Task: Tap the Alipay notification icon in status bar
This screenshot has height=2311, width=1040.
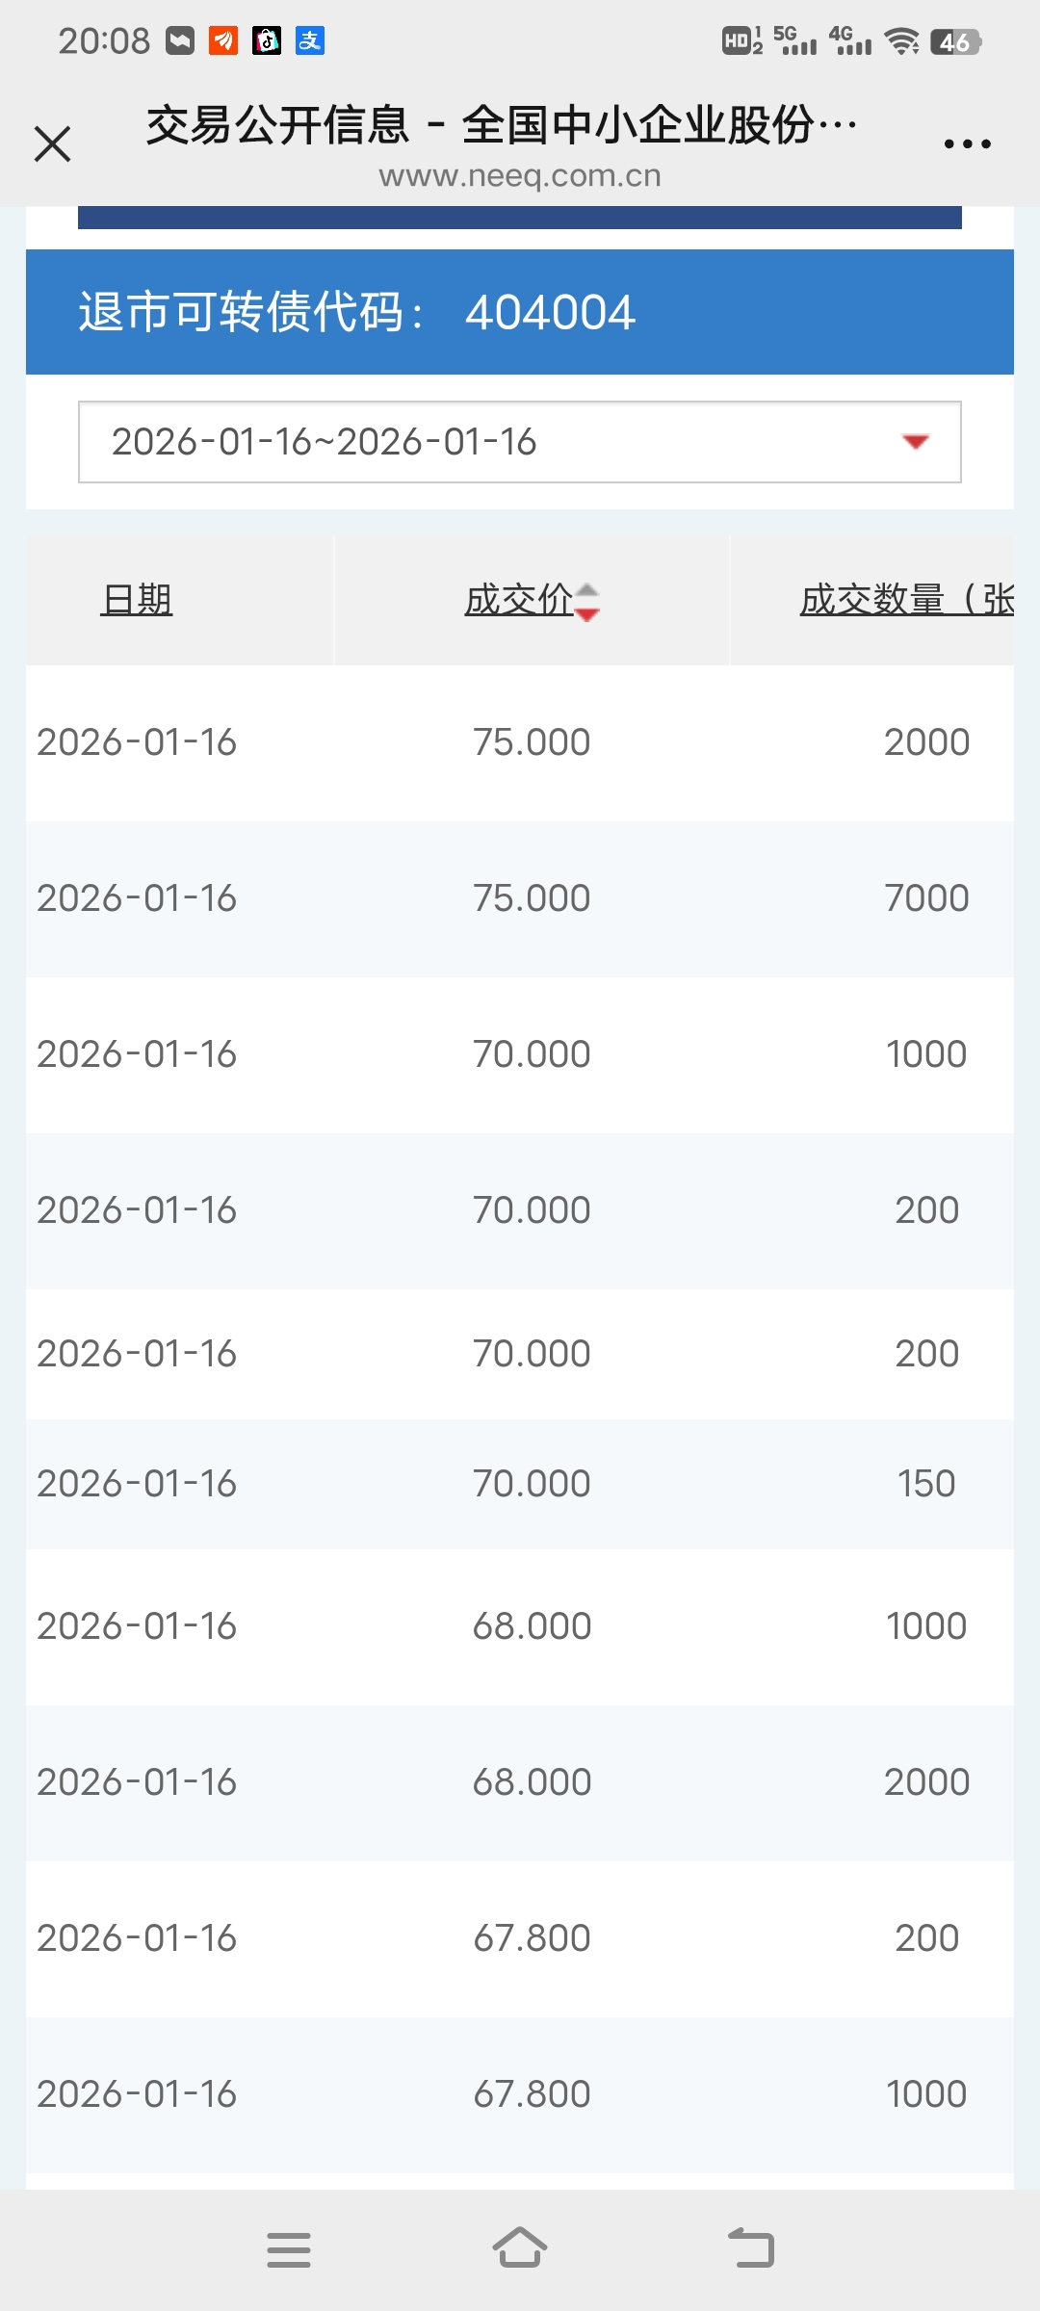Action: coord(310,40)
